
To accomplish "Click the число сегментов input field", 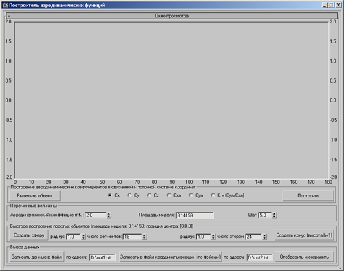I will click(x=132, y=237).
